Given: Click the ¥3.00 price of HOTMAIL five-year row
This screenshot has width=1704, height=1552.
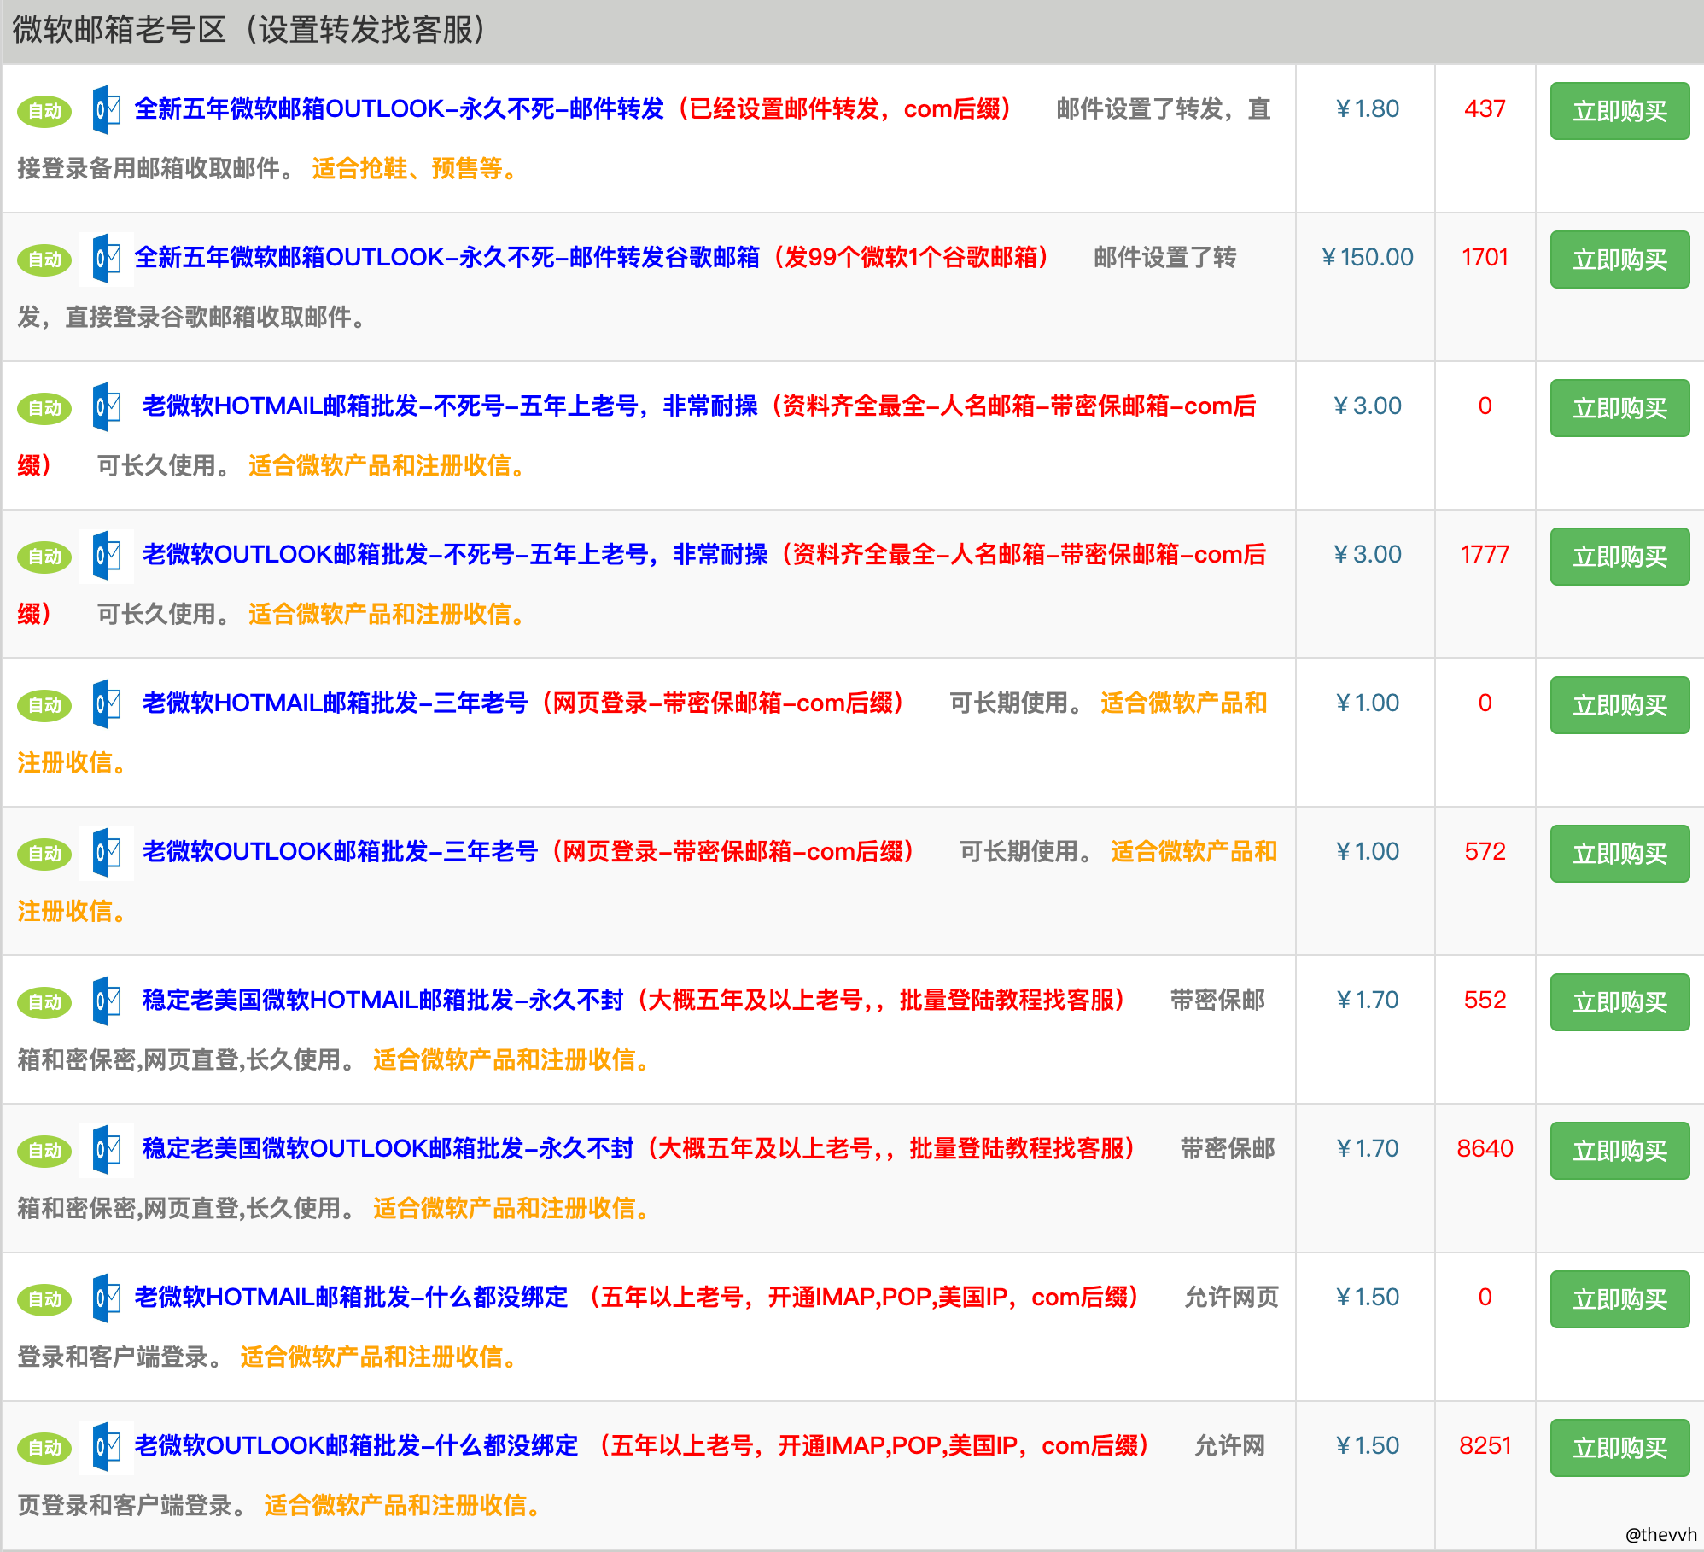Looking at the screenshot, I should click(1367, 406).
